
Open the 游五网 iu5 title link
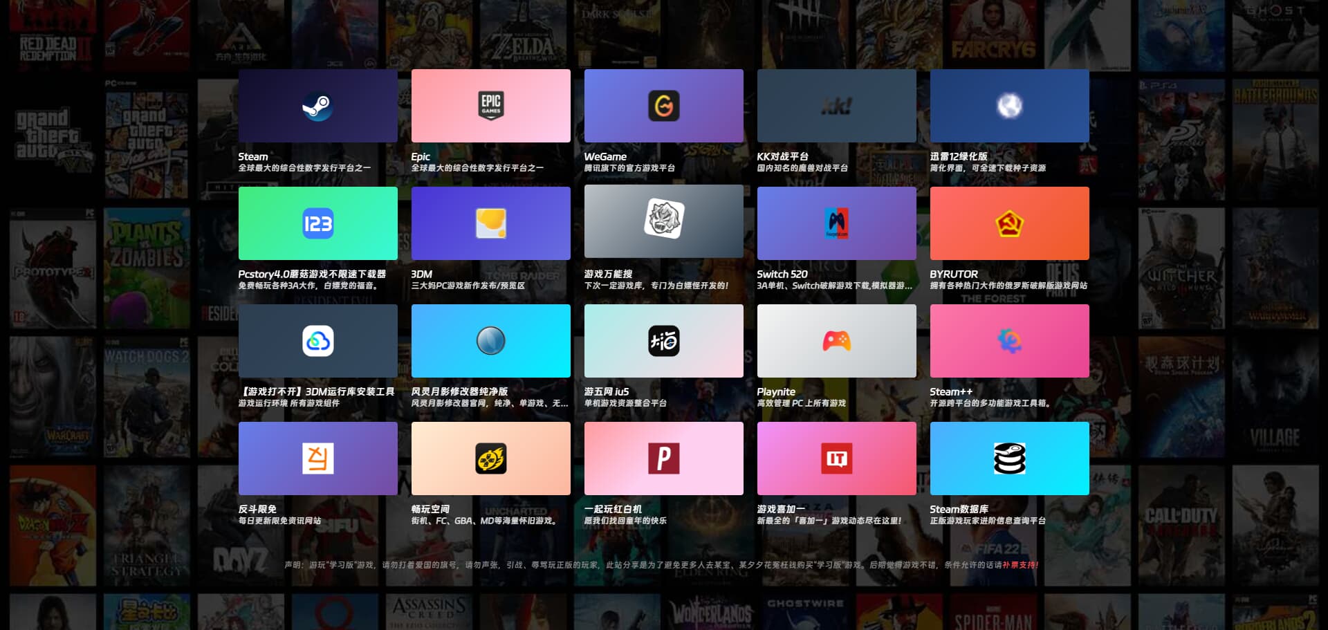[607, 392]
